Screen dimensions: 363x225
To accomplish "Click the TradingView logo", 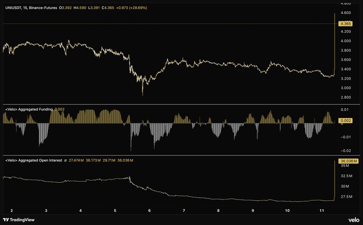I will [x=18, y=220].
